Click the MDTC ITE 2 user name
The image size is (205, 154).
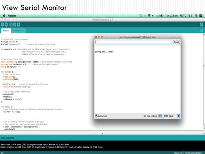[186, 16]
